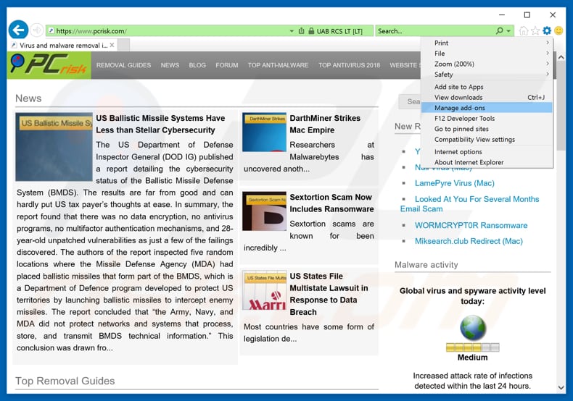Open F12 Developer Tools
Screen dimensions: 573x401
point(487,119)
